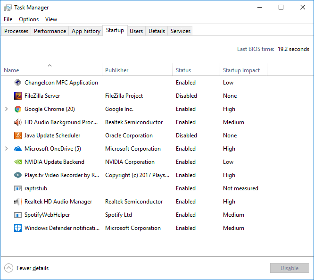This screenshot has height=280, width=314.
Task: Click the Task Manager title bar icon
Action: [x=8, y=8]
